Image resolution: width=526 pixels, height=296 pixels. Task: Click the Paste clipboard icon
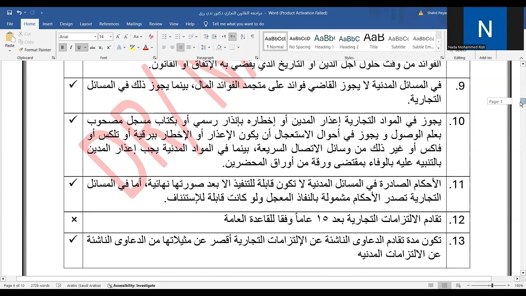[x=10, y=37]
